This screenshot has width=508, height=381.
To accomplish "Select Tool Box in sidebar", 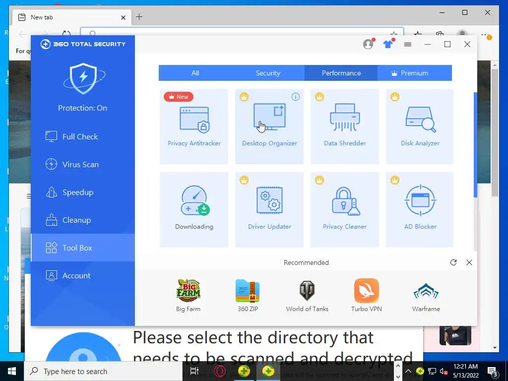I will click(x=83, y=248).
